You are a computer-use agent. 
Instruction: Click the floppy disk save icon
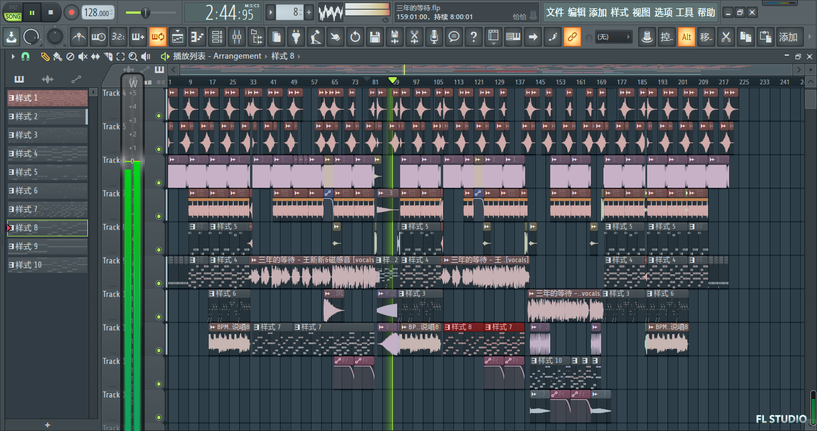(375, 37)
